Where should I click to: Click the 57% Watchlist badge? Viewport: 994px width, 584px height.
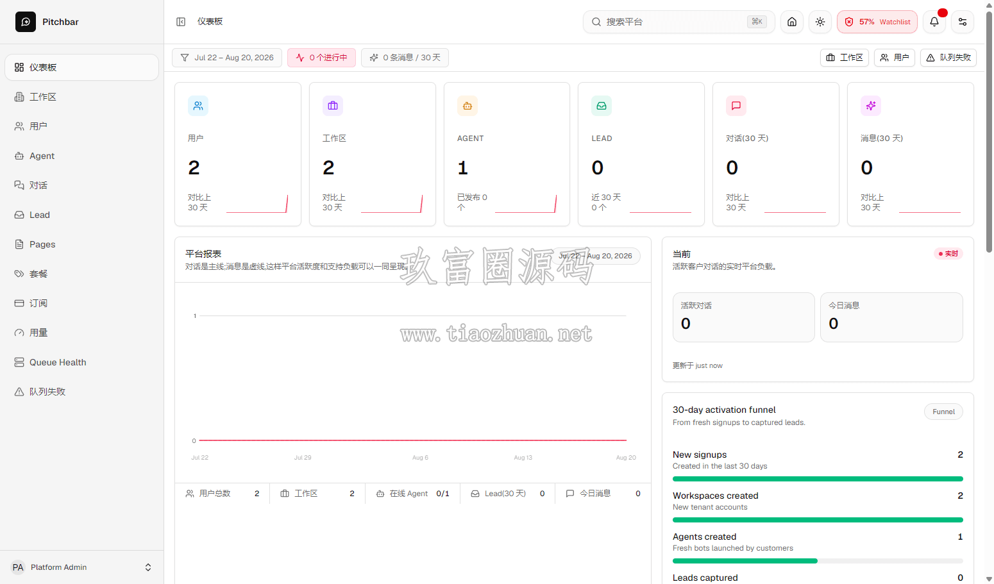877,22
